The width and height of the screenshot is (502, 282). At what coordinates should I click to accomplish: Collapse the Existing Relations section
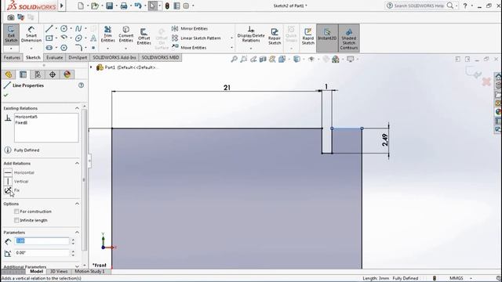[77, 108]
